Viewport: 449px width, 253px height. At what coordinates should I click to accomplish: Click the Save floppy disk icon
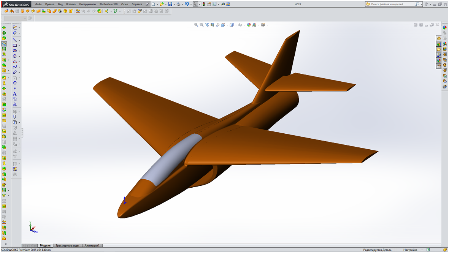[x=170, y=4]
